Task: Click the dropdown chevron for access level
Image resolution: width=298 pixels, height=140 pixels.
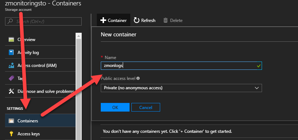Action: tap(257, 88)
